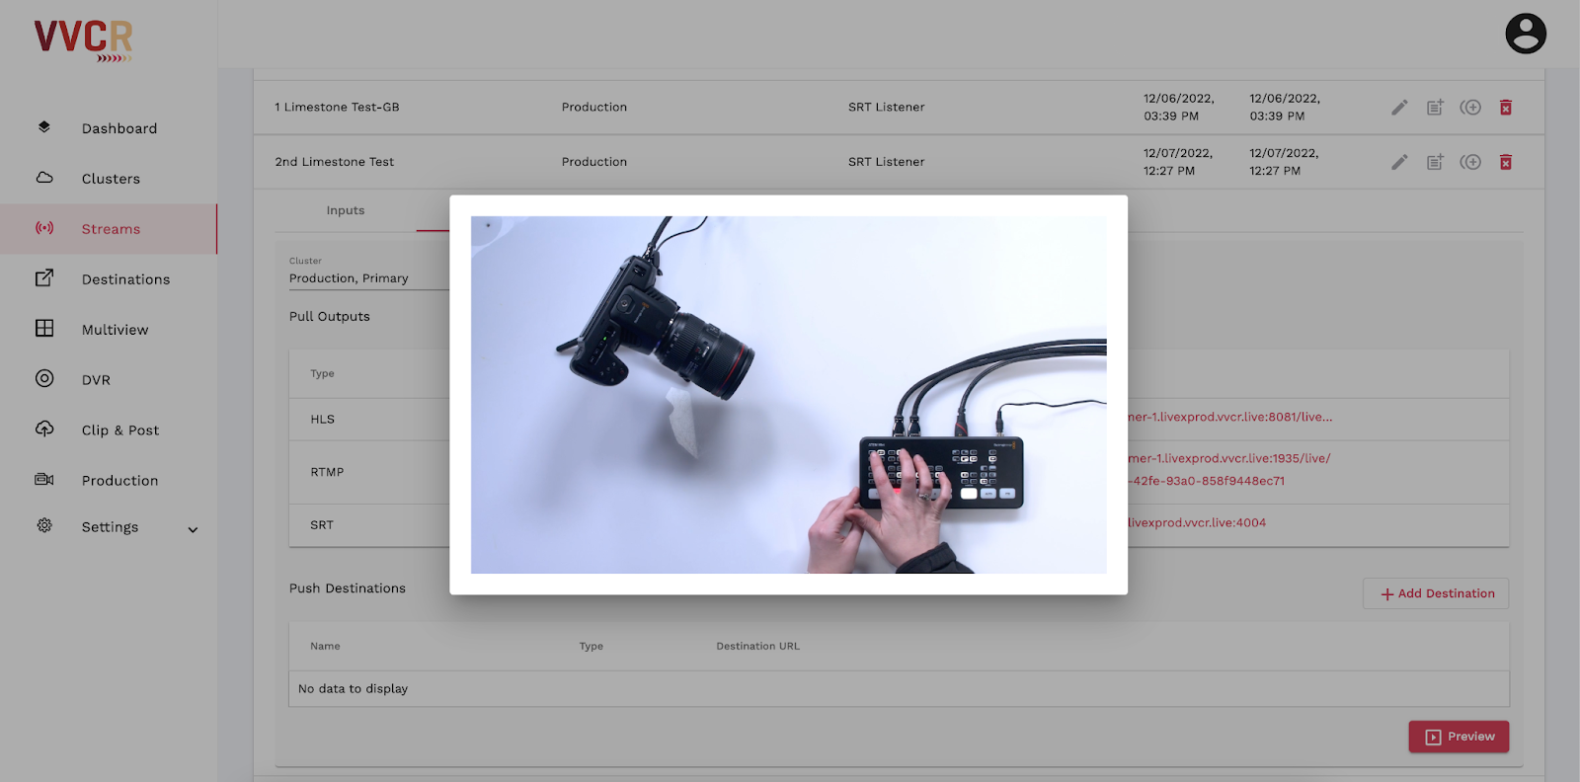Click the HLS type cell
The width and height of the screenshot is (1580, 782).
(x=322, y=419)
